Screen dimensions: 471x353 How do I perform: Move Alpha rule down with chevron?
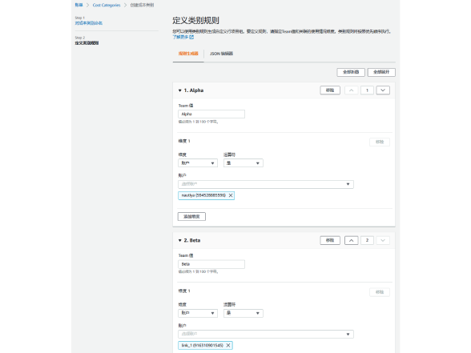pos(383,90)
